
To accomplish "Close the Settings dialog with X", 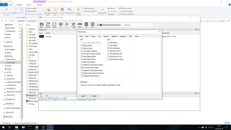I will point(160,32).
